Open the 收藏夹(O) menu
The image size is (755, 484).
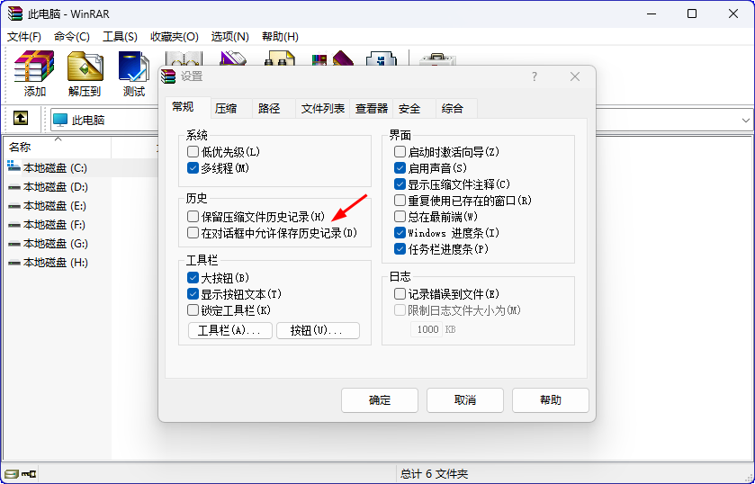click(175, 37)
